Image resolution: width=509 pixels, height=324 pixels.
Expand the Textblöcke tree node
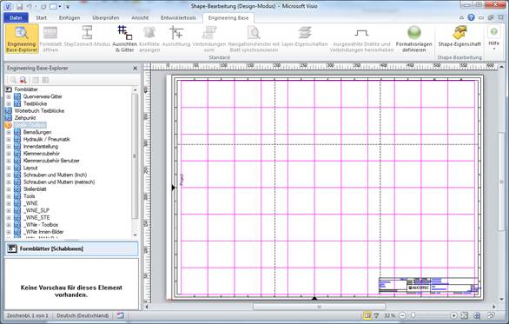pos(9,103)
